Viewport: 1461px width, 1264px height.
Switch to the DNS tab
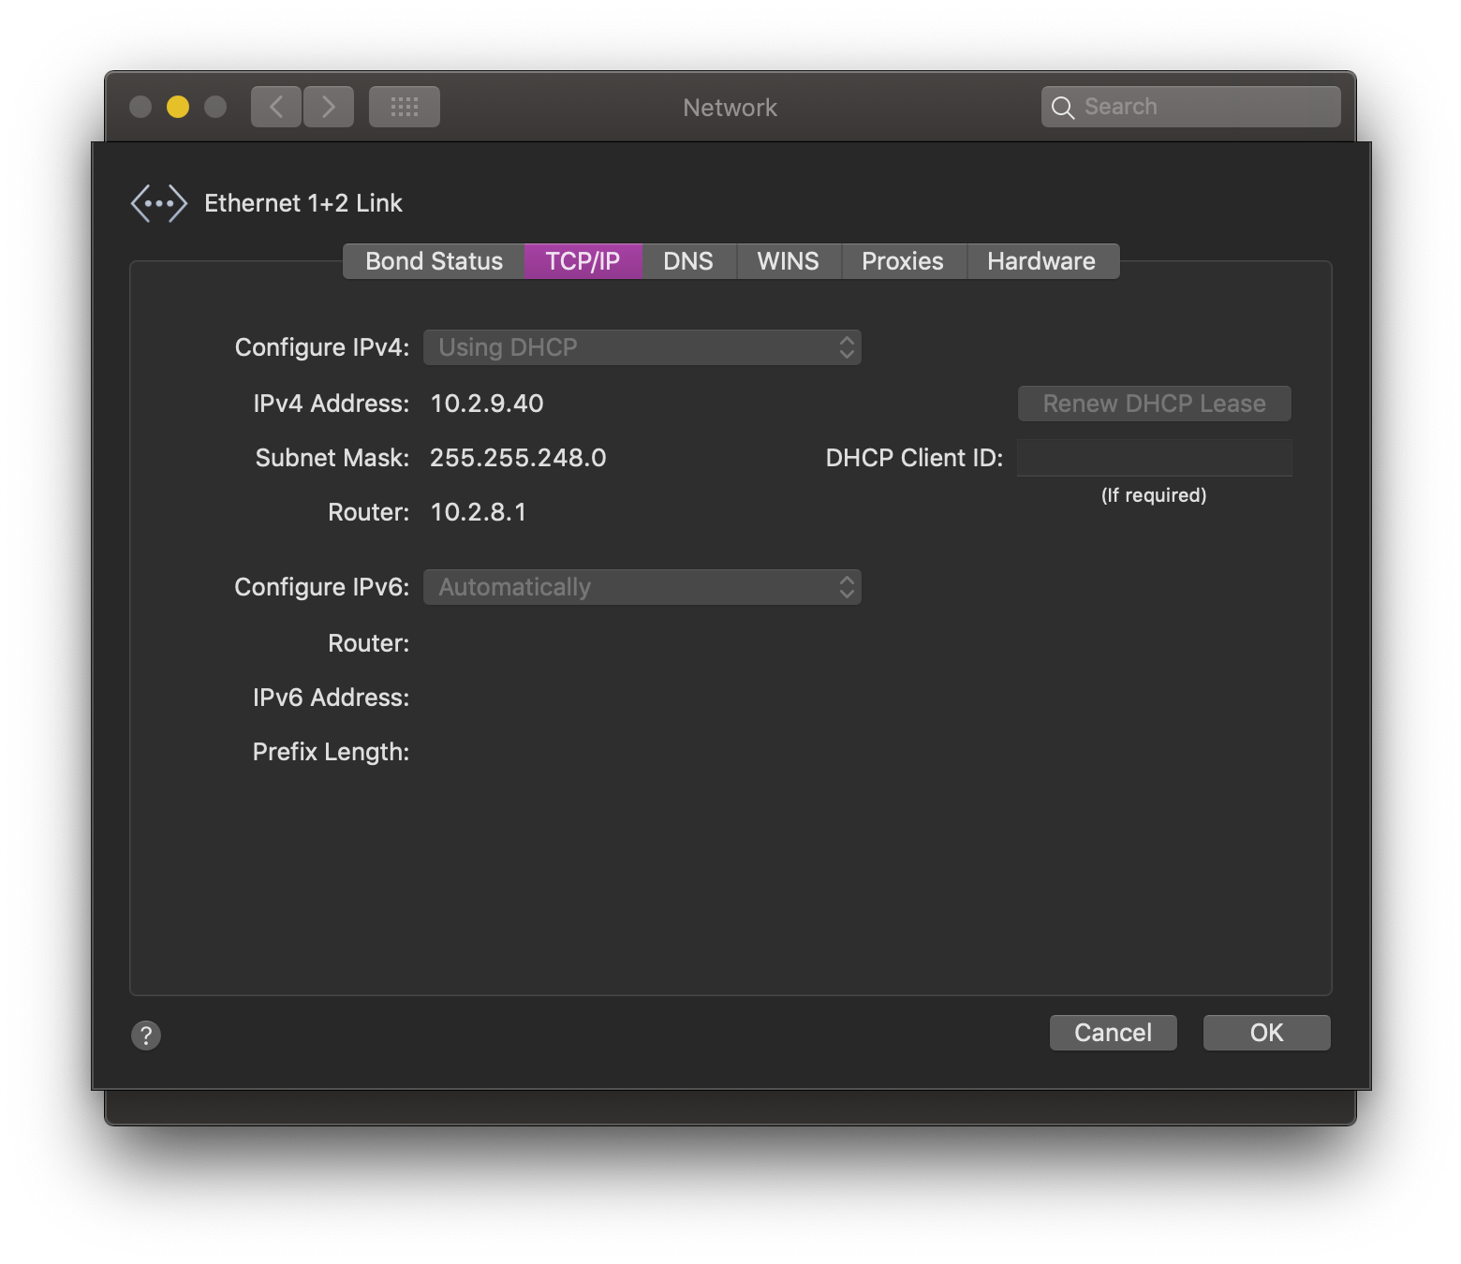[688, 261]
